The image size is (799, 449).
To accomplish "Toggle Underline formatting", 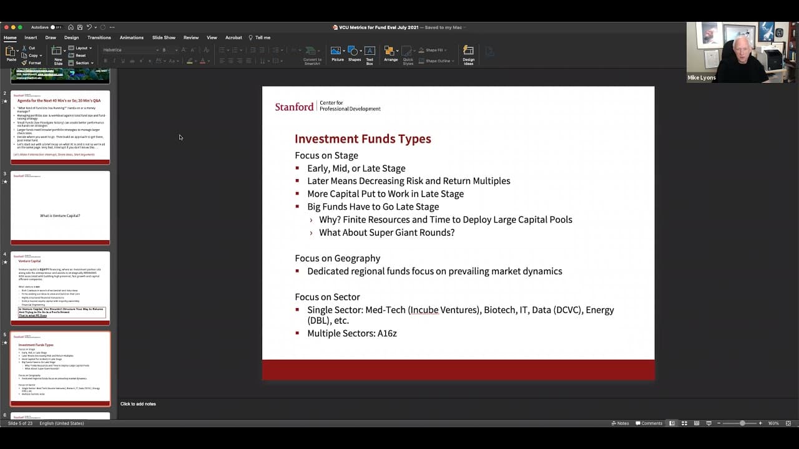I will click(123, 60).
